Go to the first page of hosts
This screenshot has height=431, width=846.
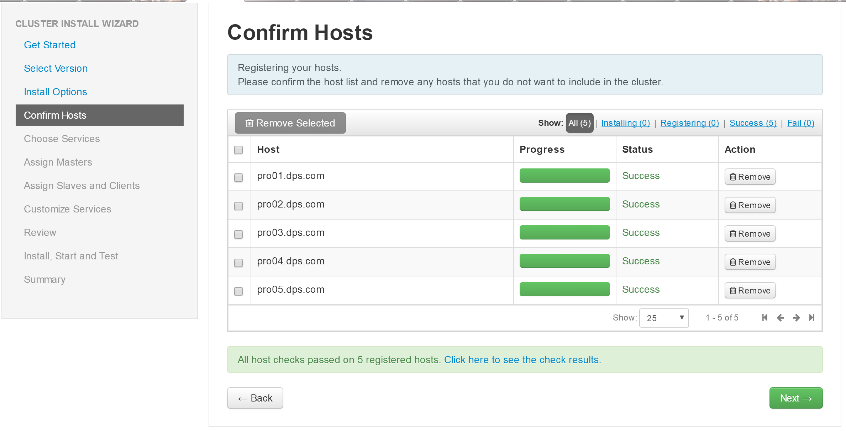(x=764, y=318)
